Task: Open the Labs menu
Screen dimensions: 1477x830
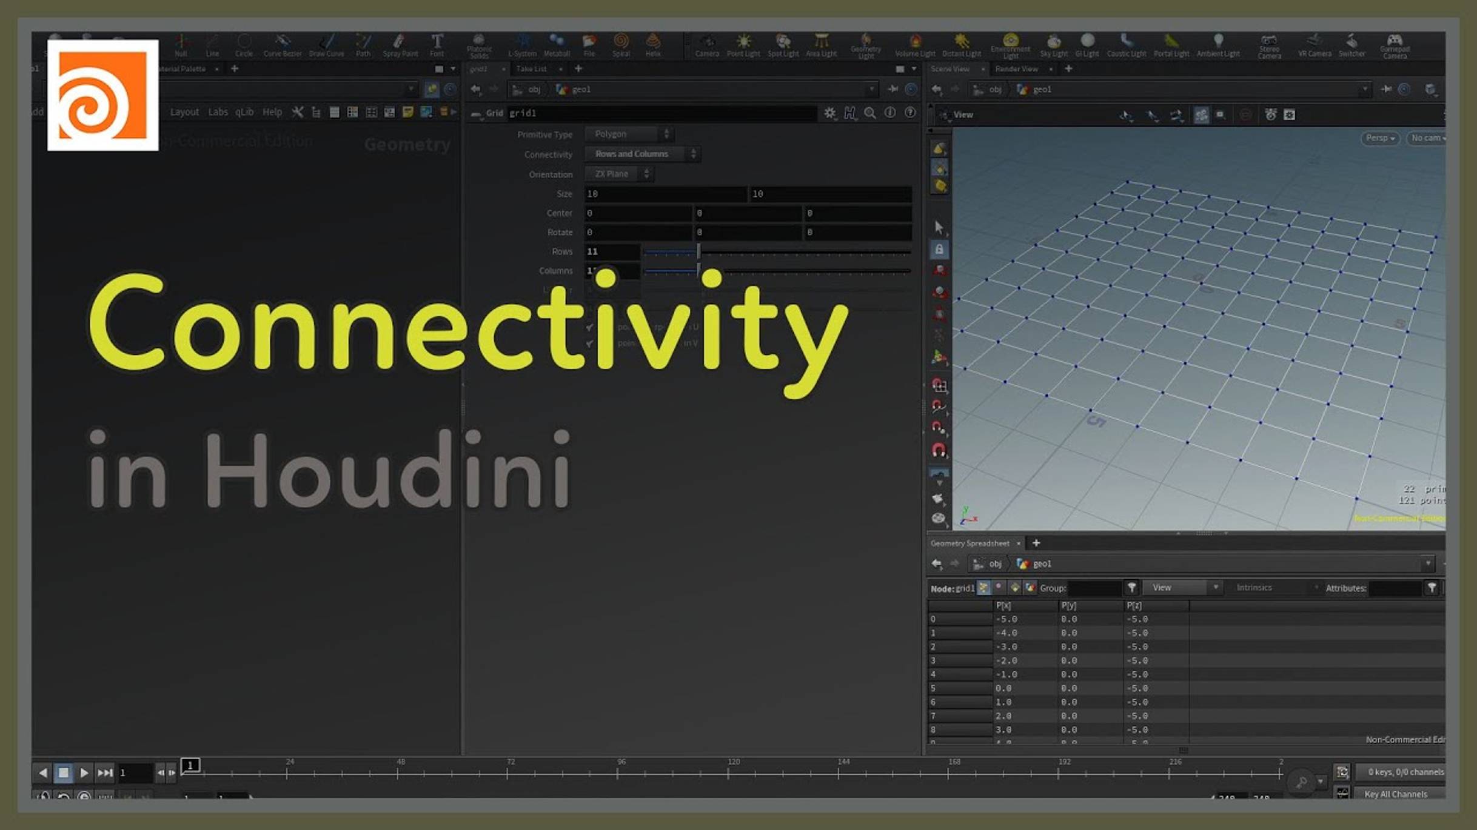Action: click(x=218, y=112)
